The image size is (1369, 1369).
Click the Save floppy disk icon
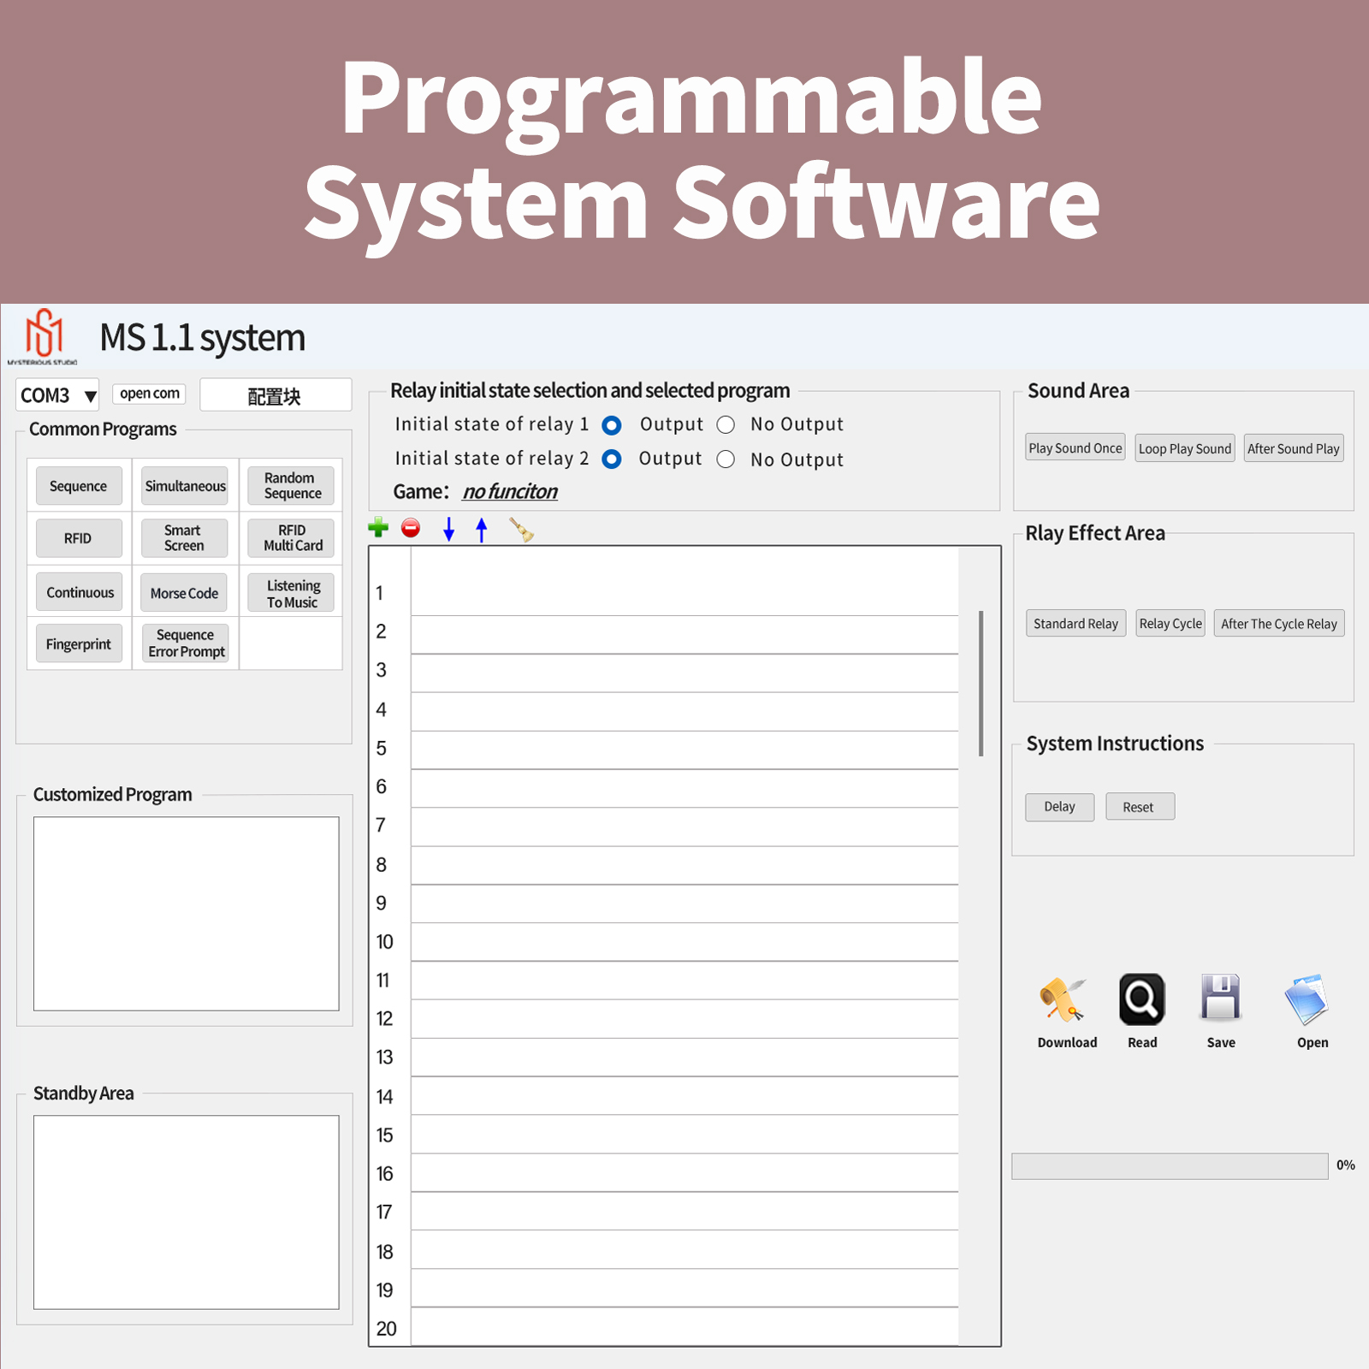pos(1220,997)
